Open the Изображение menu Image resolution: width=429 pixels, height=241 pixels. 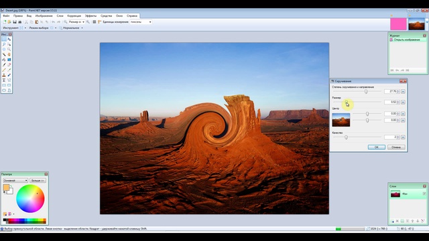(x=44, y=16)
